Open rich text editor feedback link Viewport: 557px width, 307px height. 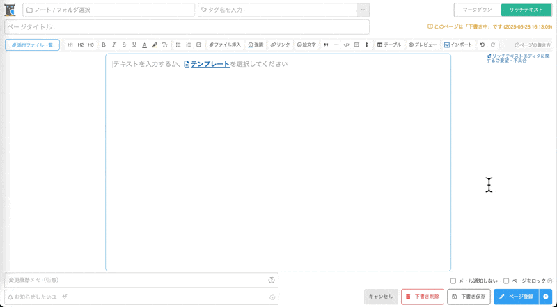(x=518, y=58)
